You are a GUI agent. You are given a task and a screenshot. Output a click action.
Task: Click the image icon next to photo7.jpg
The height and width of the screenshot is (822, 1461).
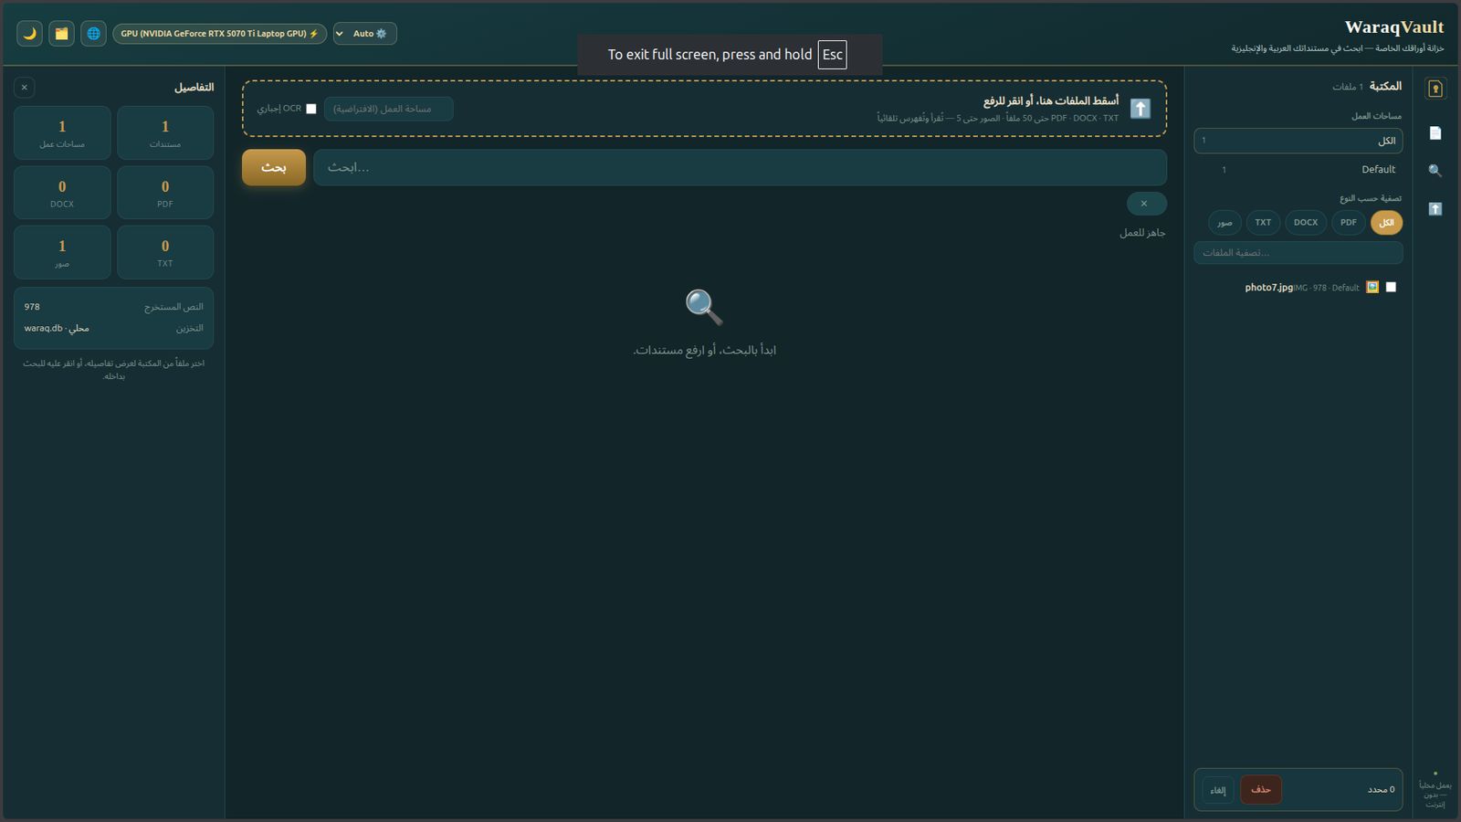1372,287
